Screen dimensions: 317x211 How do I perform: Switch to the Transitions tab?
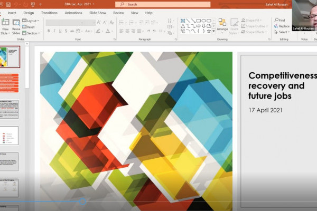tap(49, 13)
